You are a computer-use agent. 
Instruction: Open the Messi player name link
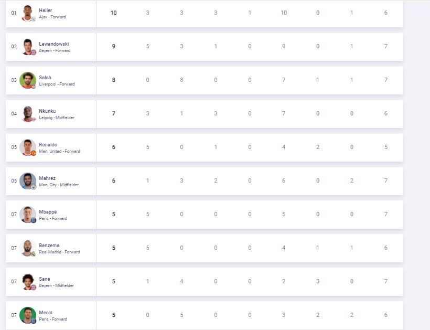[x=46, y=313]
